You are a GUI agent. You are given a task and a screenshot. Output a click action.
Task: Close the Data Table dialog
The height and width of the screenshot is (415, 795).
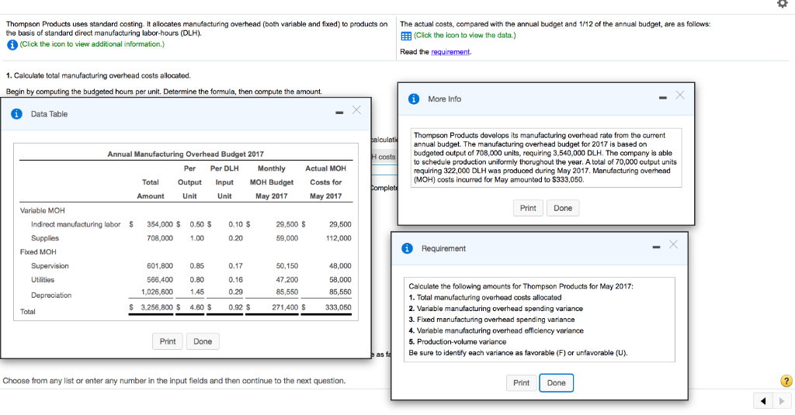pos(356,110)
